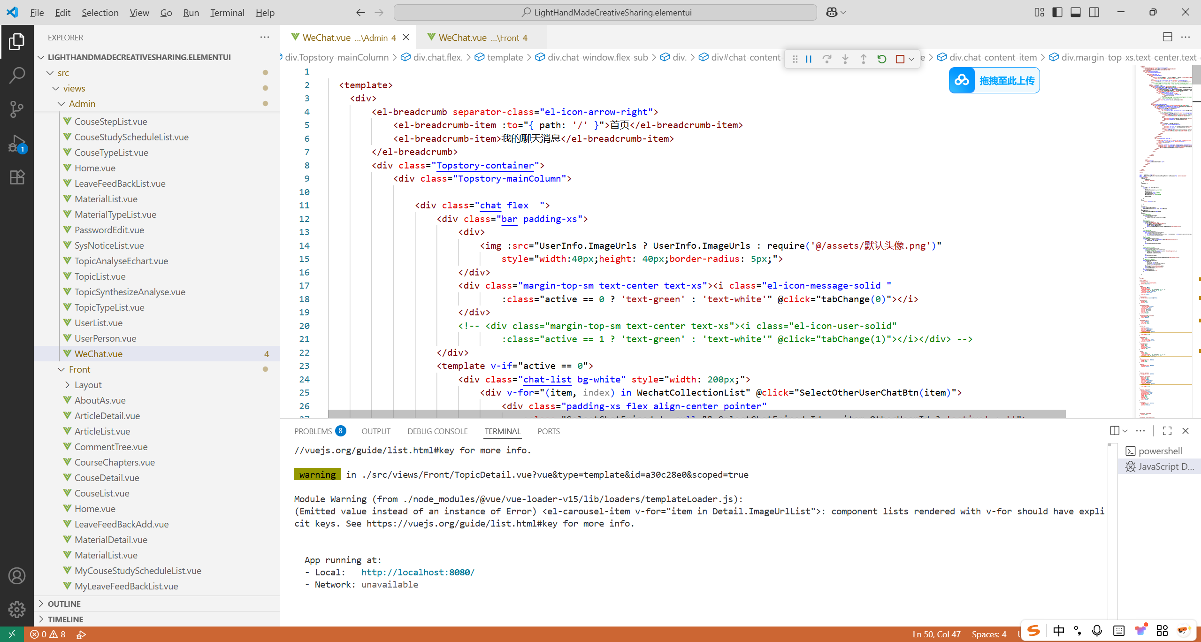
Task: Go forward in navigation history
Action: [379, 13]
